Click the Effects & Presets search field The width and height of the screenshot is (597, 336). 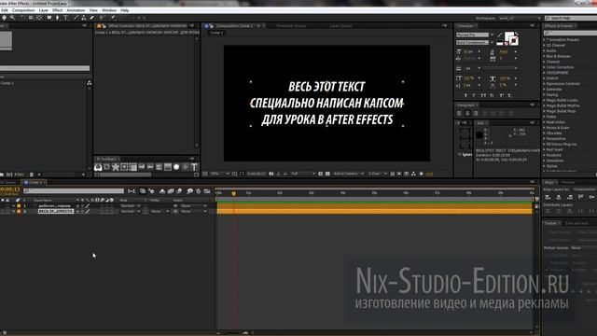(570, 33)
